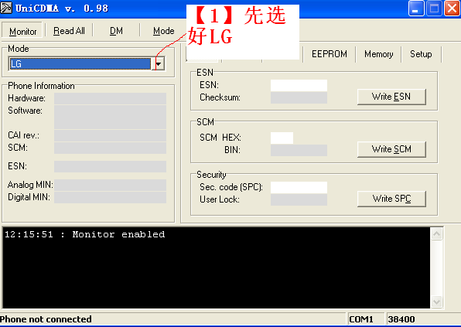Click the Write SPC button
The width and height of the screenshot is (461, 327).
(391, 199)
